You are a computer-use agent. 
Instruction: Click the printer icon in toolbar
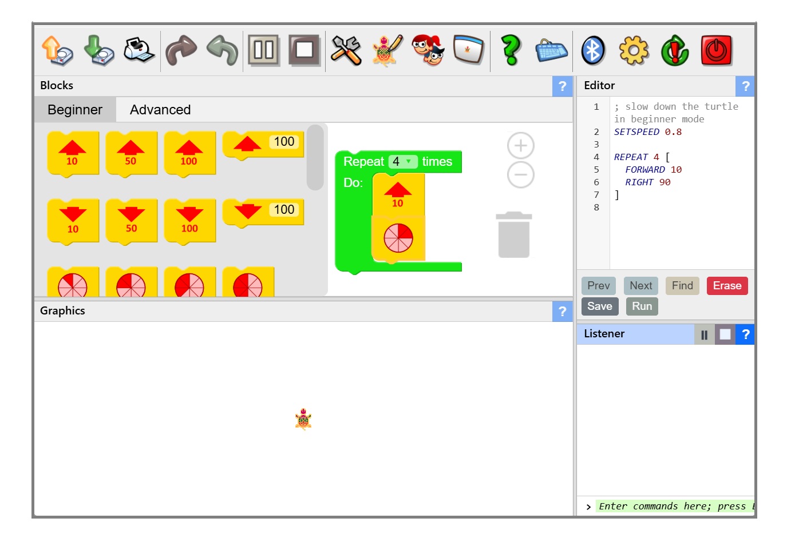[x=139, y=51]
